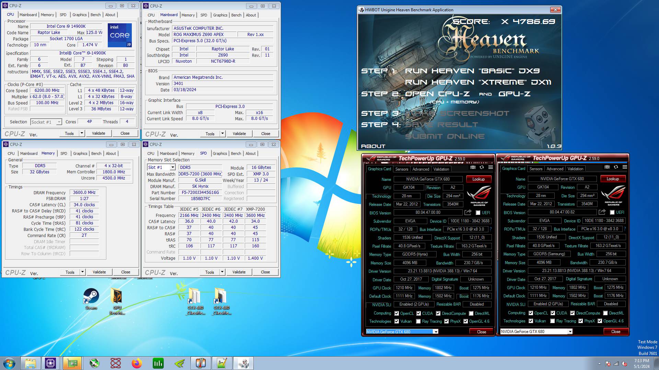Toggle DirectML checkbox in left GPU-Z
Image resolution: width=659 pixels, height=370 pixels.
point(471,313)
